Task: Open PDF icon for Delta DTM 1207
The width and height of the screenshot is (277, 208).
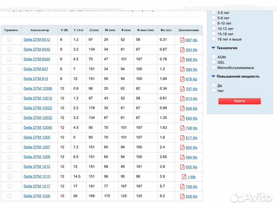Action: pyautogui.click(x=182, y=147)
